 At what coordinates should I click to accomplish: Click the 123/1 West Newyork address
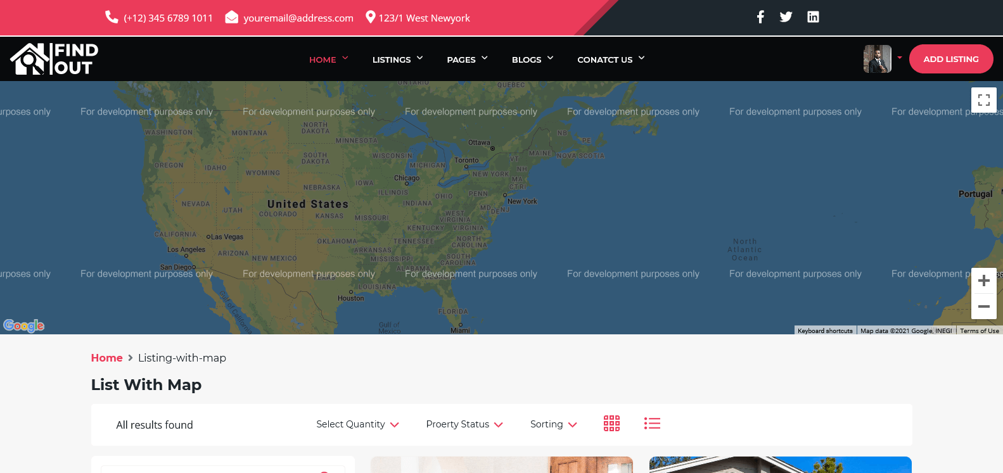point(425,18)
